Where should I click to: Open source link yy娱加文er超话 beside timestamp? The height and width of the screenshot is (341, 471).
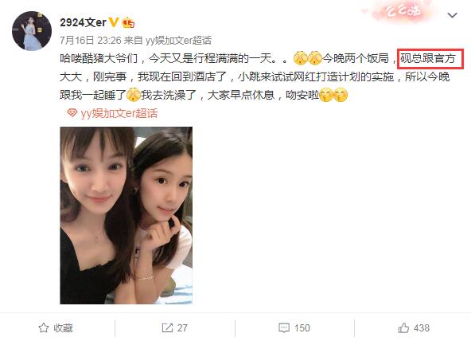click(x=178, y=41)
